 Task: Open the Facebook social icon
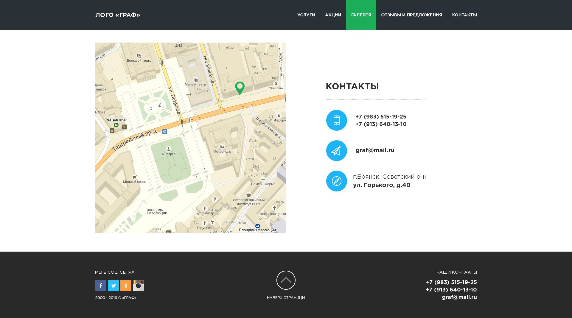click(101, 286)
